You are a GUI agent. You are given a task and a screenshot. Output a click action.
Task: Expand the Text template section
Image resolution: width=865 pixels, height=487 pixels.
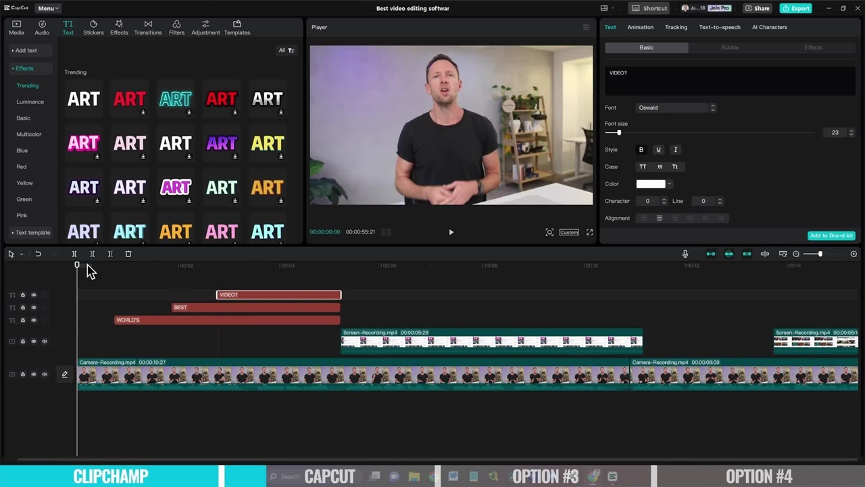click(x=32, y=233)
